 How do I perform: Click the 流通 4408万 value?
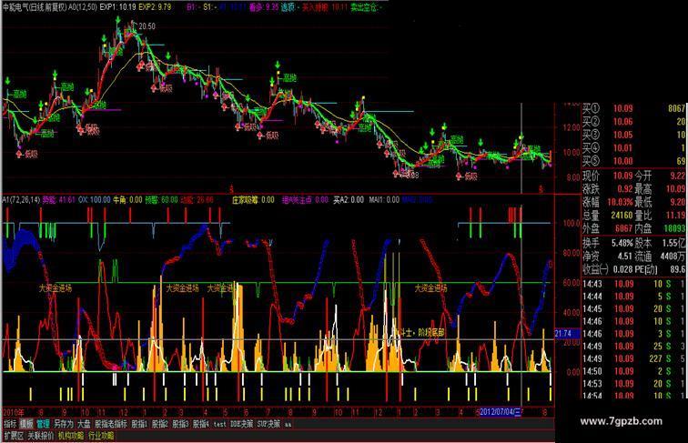pos(673,256)
